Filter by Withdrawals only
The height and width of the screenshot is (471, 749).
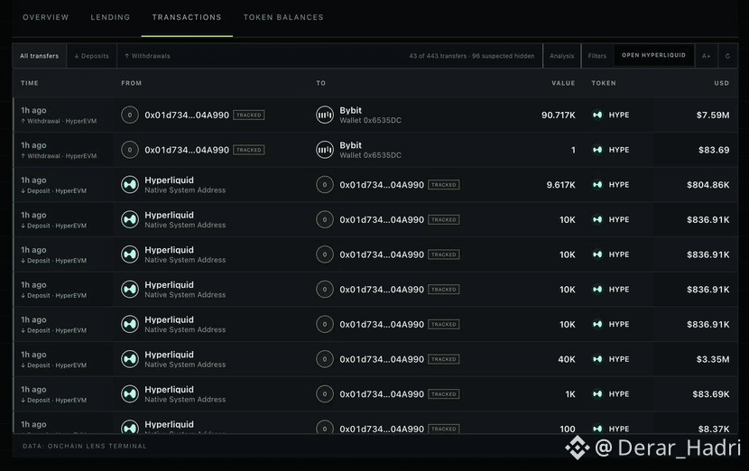click(x=148, y=56)
